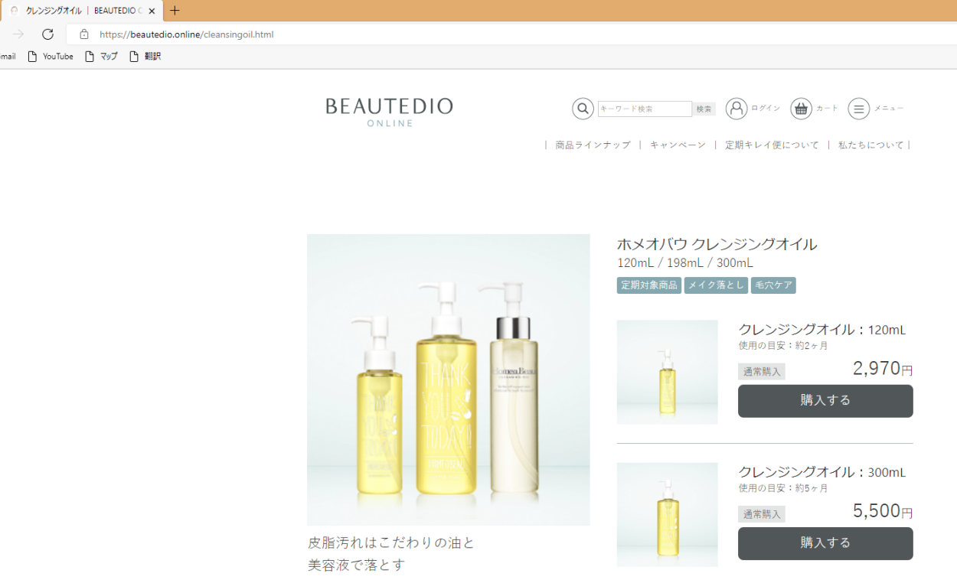Click the site padlock icon

(84, 34)
